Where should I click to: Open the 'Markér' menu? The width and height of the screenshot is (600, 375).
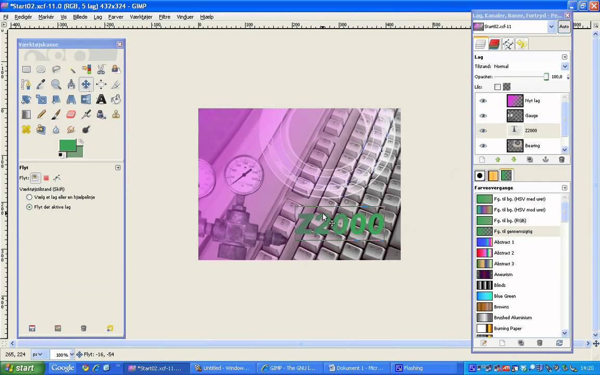[46, 17]
